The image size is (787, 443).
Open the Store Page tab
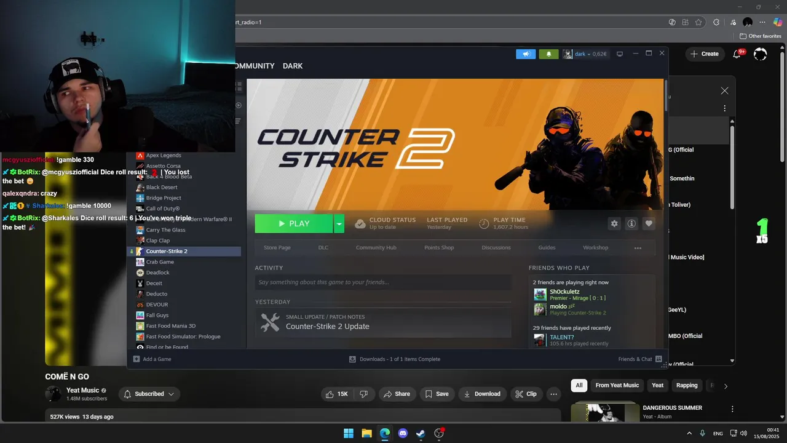277,247
